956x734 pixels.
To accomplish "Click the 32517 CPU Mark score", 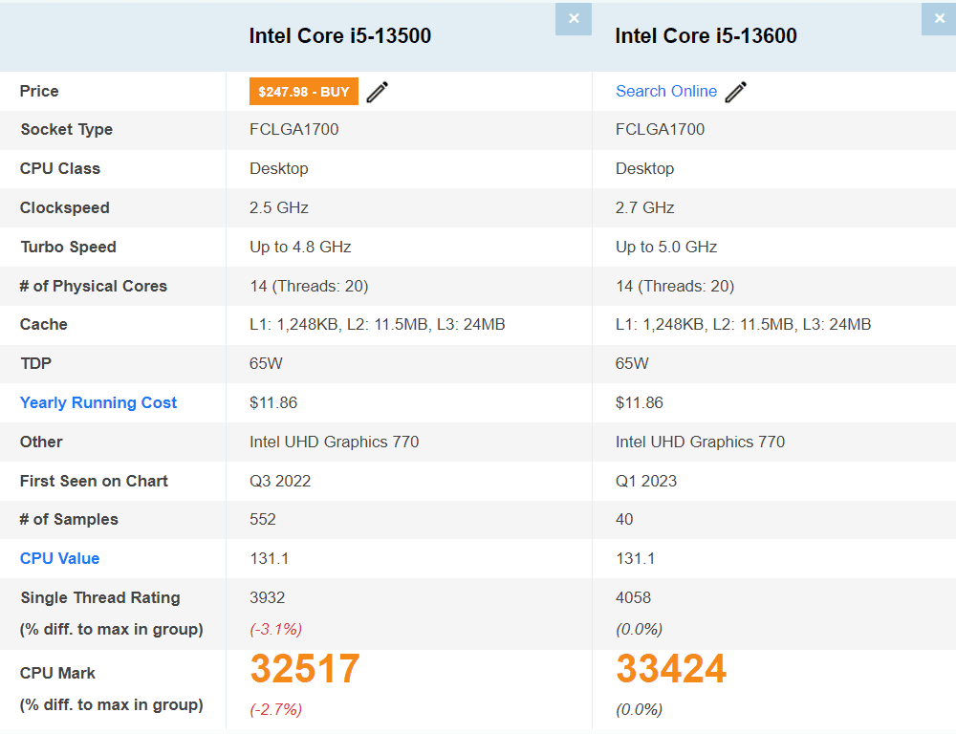I will (x=305, y=669).
